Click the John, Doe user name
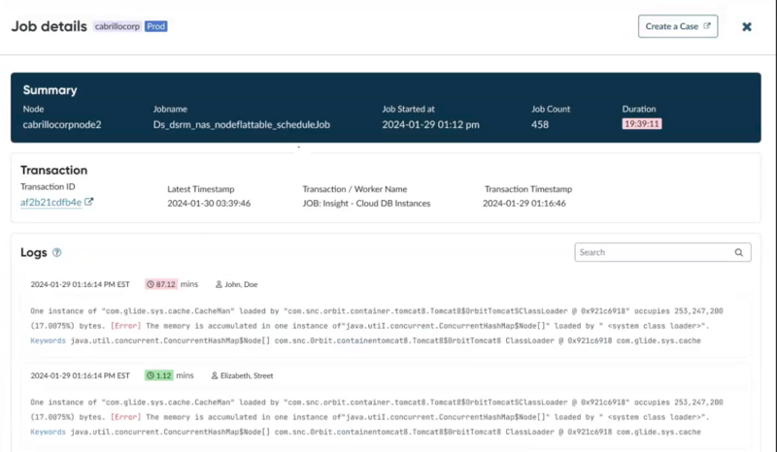 pyautogui.click(x=241, y=284)
